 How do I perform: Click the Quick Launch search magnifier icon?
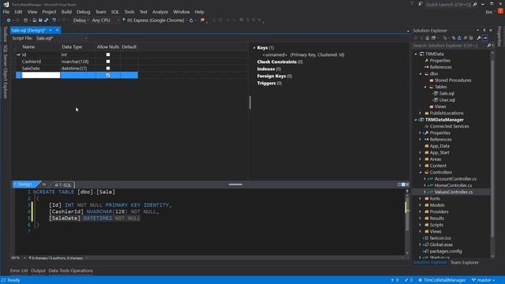(x=475, y=4)
